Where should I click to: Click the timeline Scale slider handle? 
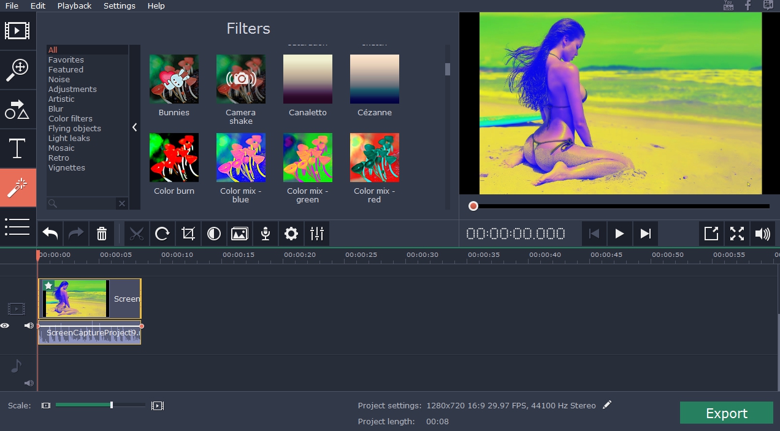(112, 405)
